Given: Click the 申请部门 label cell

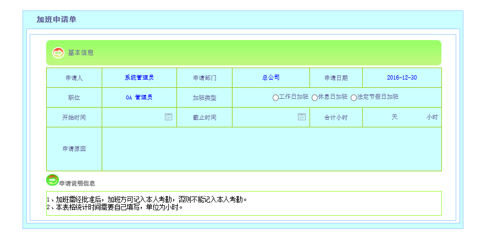Looking at the screenshot, I should (x=204, y=78).
